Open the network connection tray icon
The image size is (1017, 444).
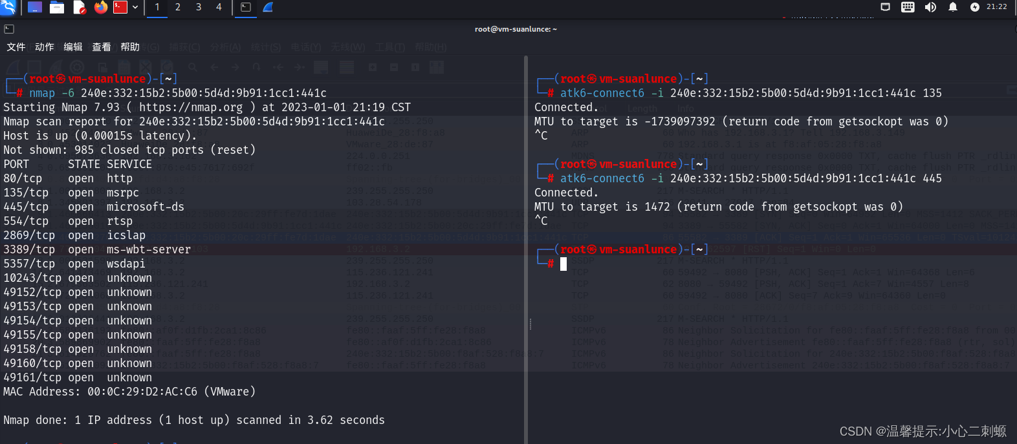click(886, 7)
